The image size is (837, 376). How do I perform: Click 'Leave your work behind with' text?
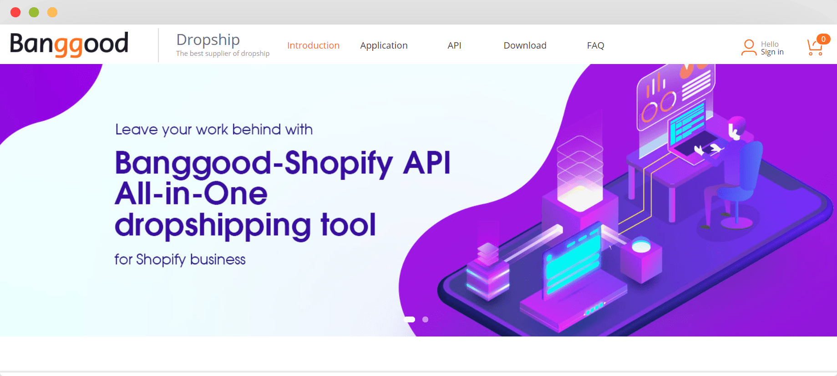click(x=214, y=130)
